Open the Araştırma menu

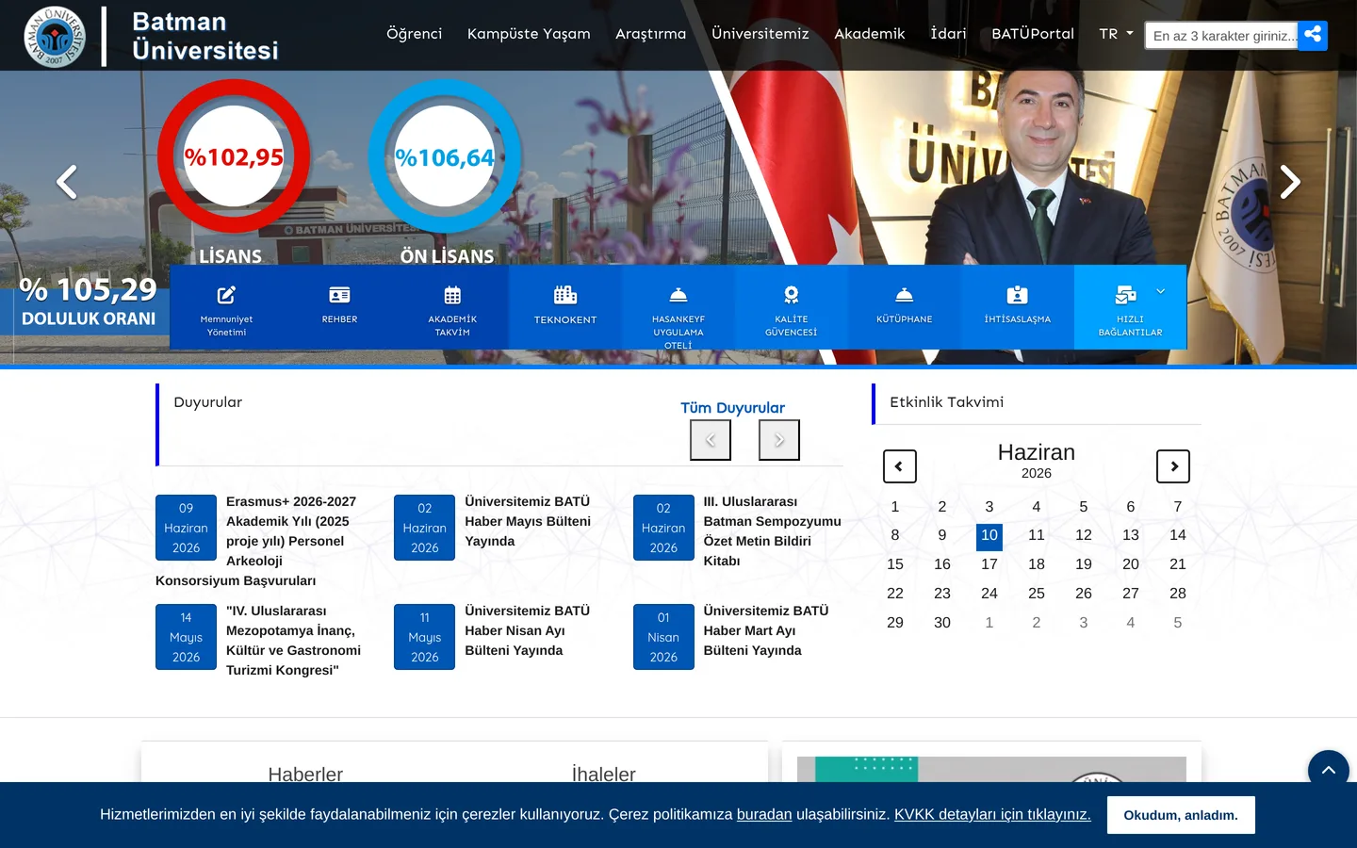coord(651,34)
